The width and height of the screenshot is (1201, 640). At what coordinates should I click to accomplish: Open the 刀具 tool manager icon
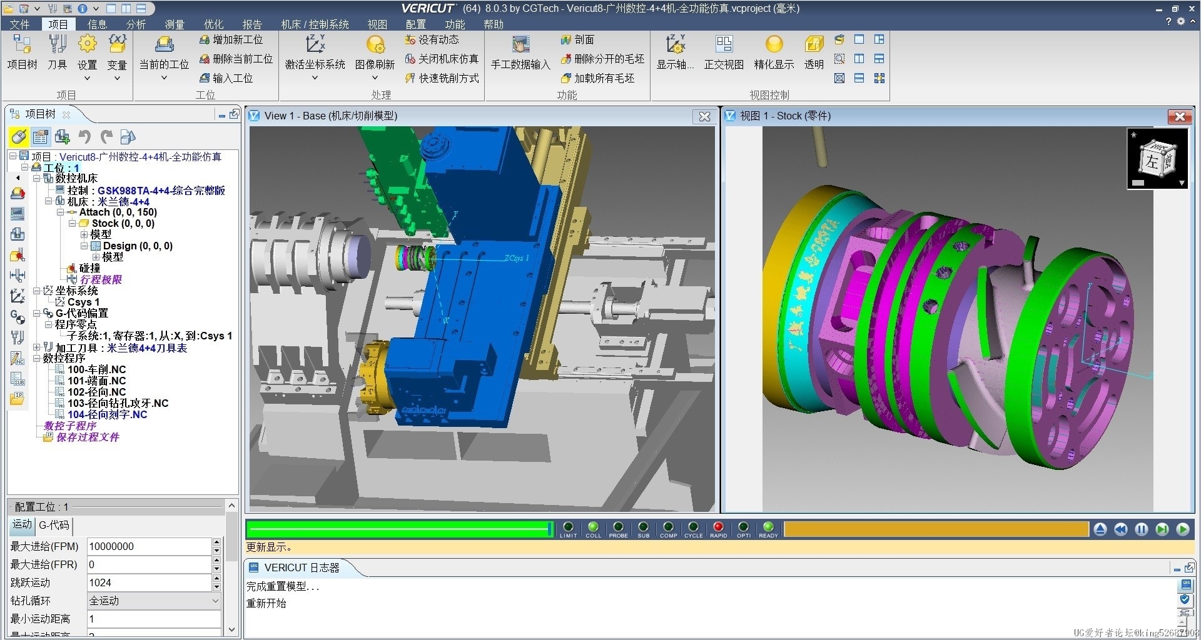pyautogui.click(x=57, y=51)
